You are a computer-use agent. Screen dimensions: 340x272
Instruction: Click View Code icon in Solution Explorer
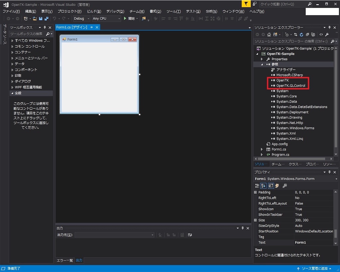click(x=321, y=34)
